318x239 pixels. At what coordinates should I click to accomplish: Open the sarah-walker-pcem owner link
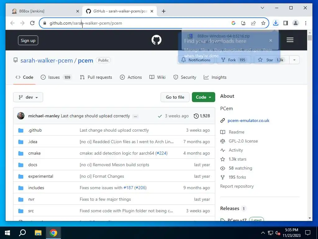coord(47,60)
